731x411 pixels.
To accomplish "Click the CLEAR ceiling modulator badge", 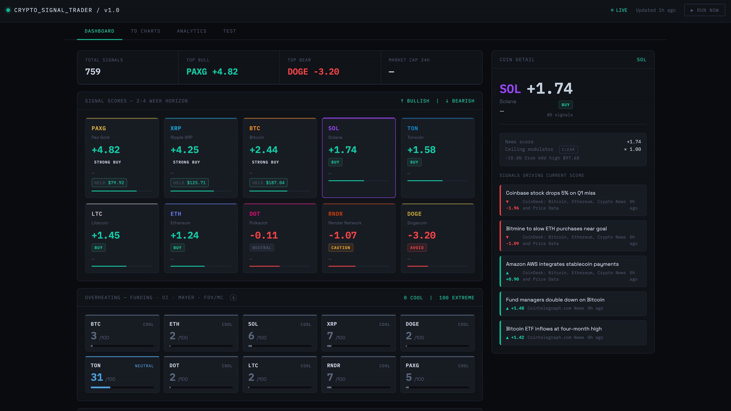I will (568, 149).
